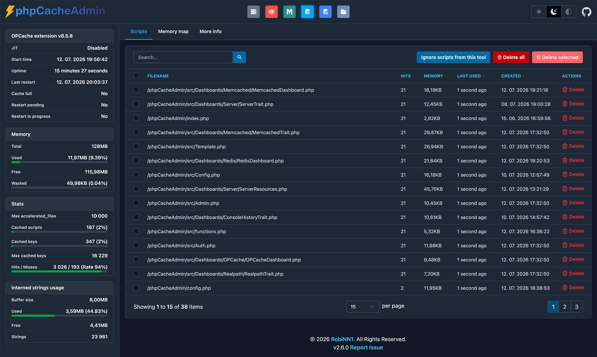Open the red Redis dashboard icon
The image size is (597, 357).
pyautogui.click(x=271, y=12)
